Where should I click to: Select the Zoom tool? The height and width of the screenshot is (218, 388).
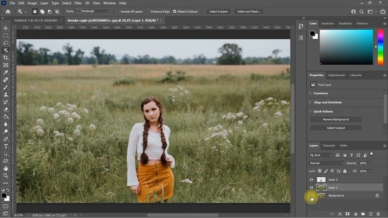[x=5, y=176]
